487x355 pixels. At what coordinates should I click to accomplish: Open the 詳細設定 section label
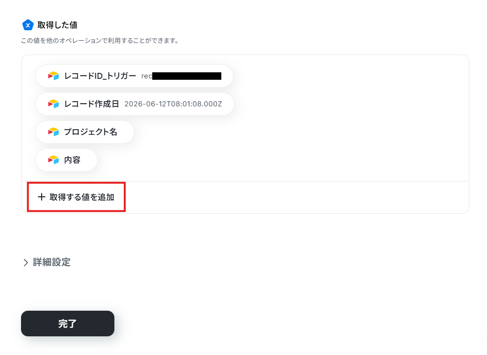(x=51, y=262)
